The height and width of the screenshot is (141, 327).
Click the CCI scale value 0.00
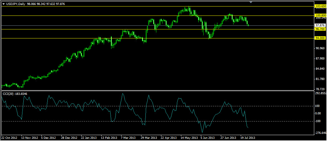pyautogui.click(x=319, y=114)
